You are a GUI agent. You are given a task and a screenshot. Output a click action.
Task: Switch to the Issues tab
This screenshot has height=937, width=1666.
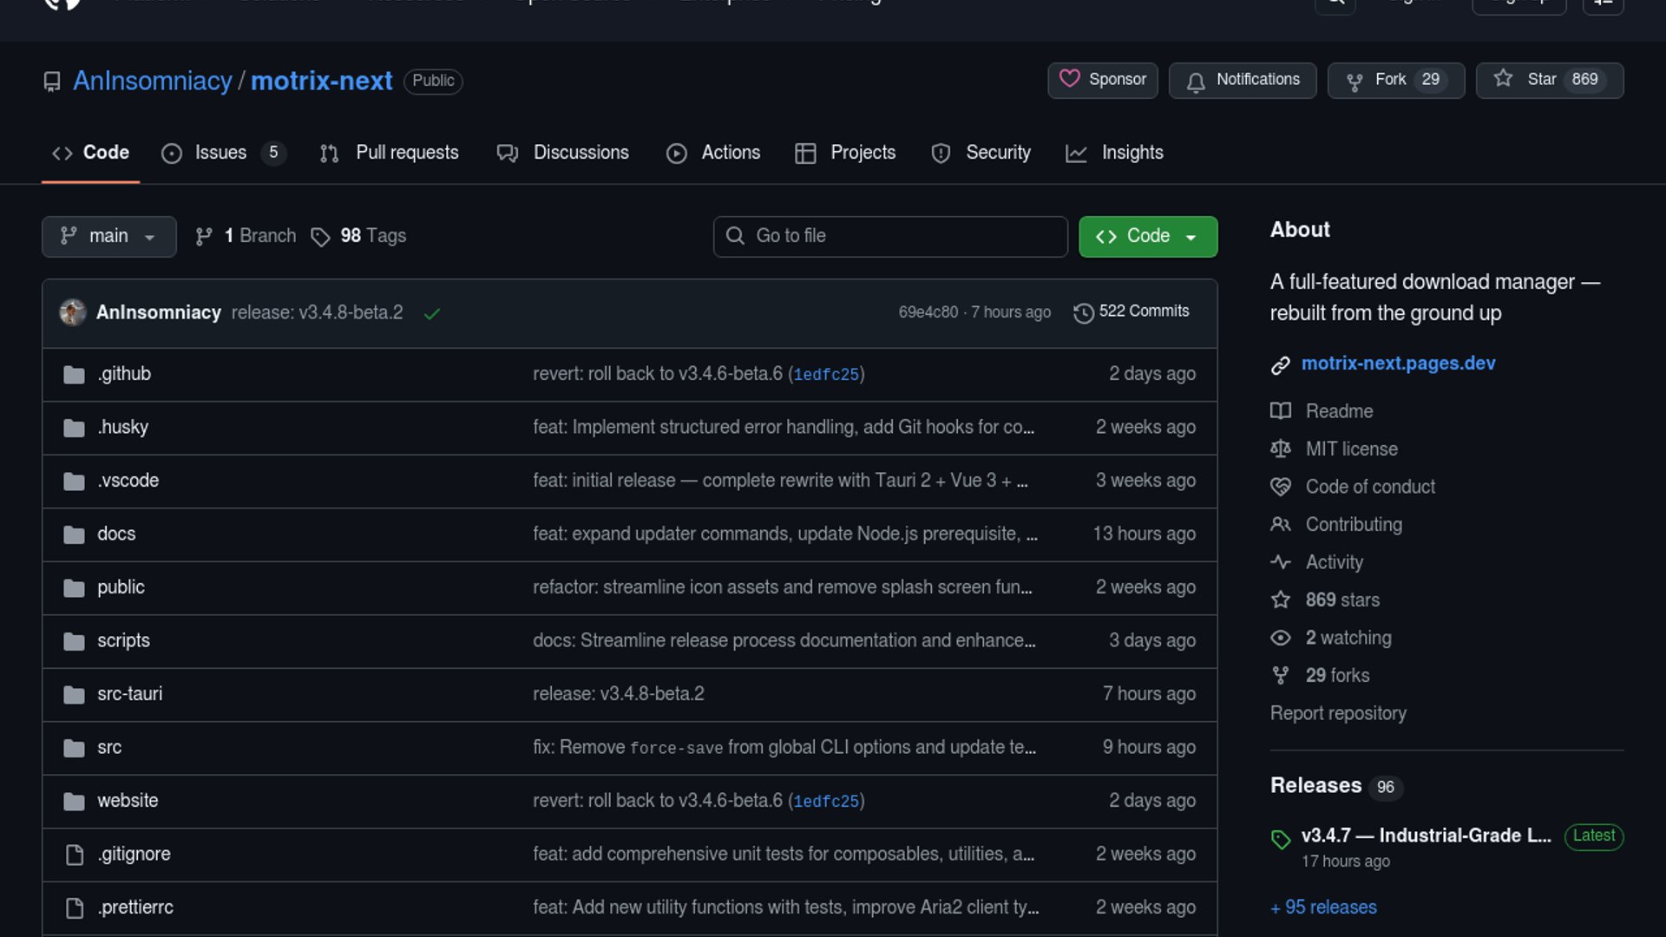(221, 153)
